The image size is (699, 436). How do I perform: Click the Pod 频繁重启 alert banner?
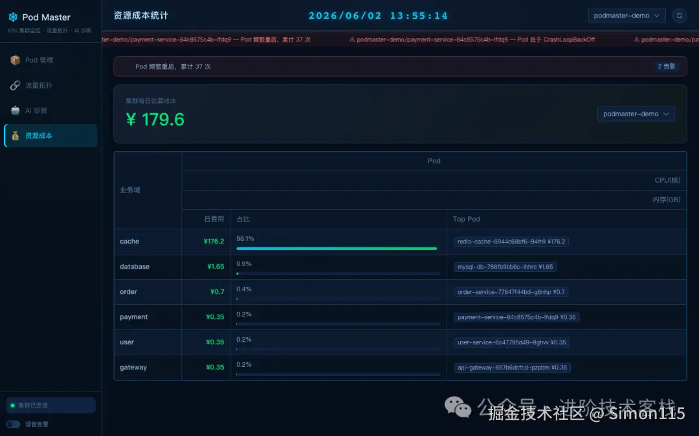click(x=400, y=67)
